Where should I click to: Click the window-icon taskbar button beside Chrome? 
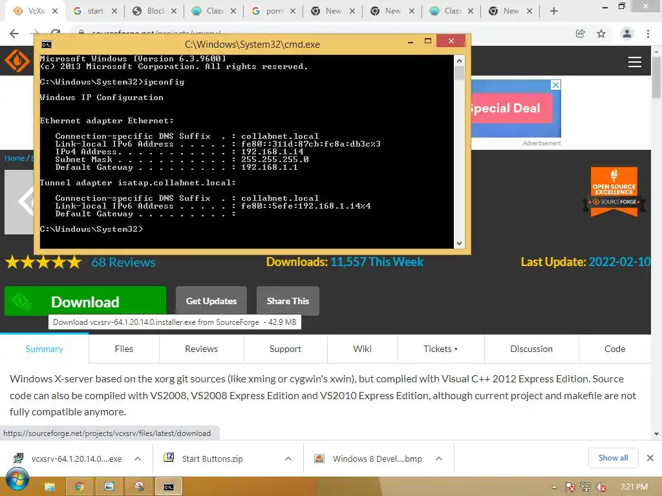tap(109, 487)
